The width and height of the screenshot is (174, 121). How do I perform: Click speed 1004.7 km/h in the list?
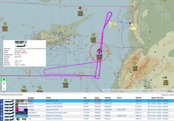pyautogui.click(x=151, y=113)
